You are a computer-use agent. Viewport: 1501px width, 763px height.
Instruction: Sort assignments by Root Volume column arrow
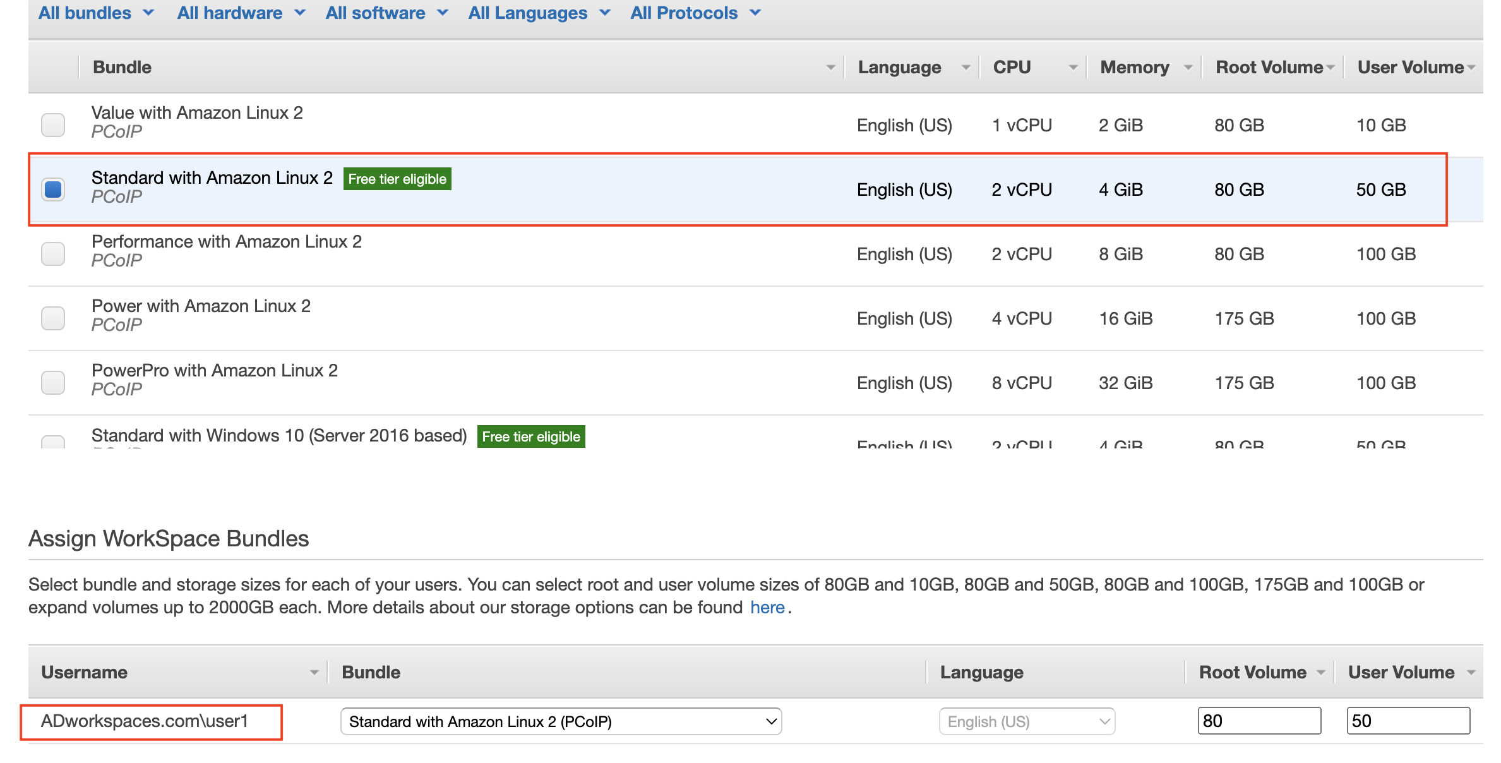pos(1320,673)
